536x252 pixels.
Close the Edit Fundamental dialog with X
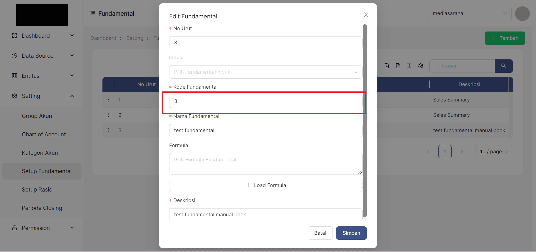pos(366,15)
